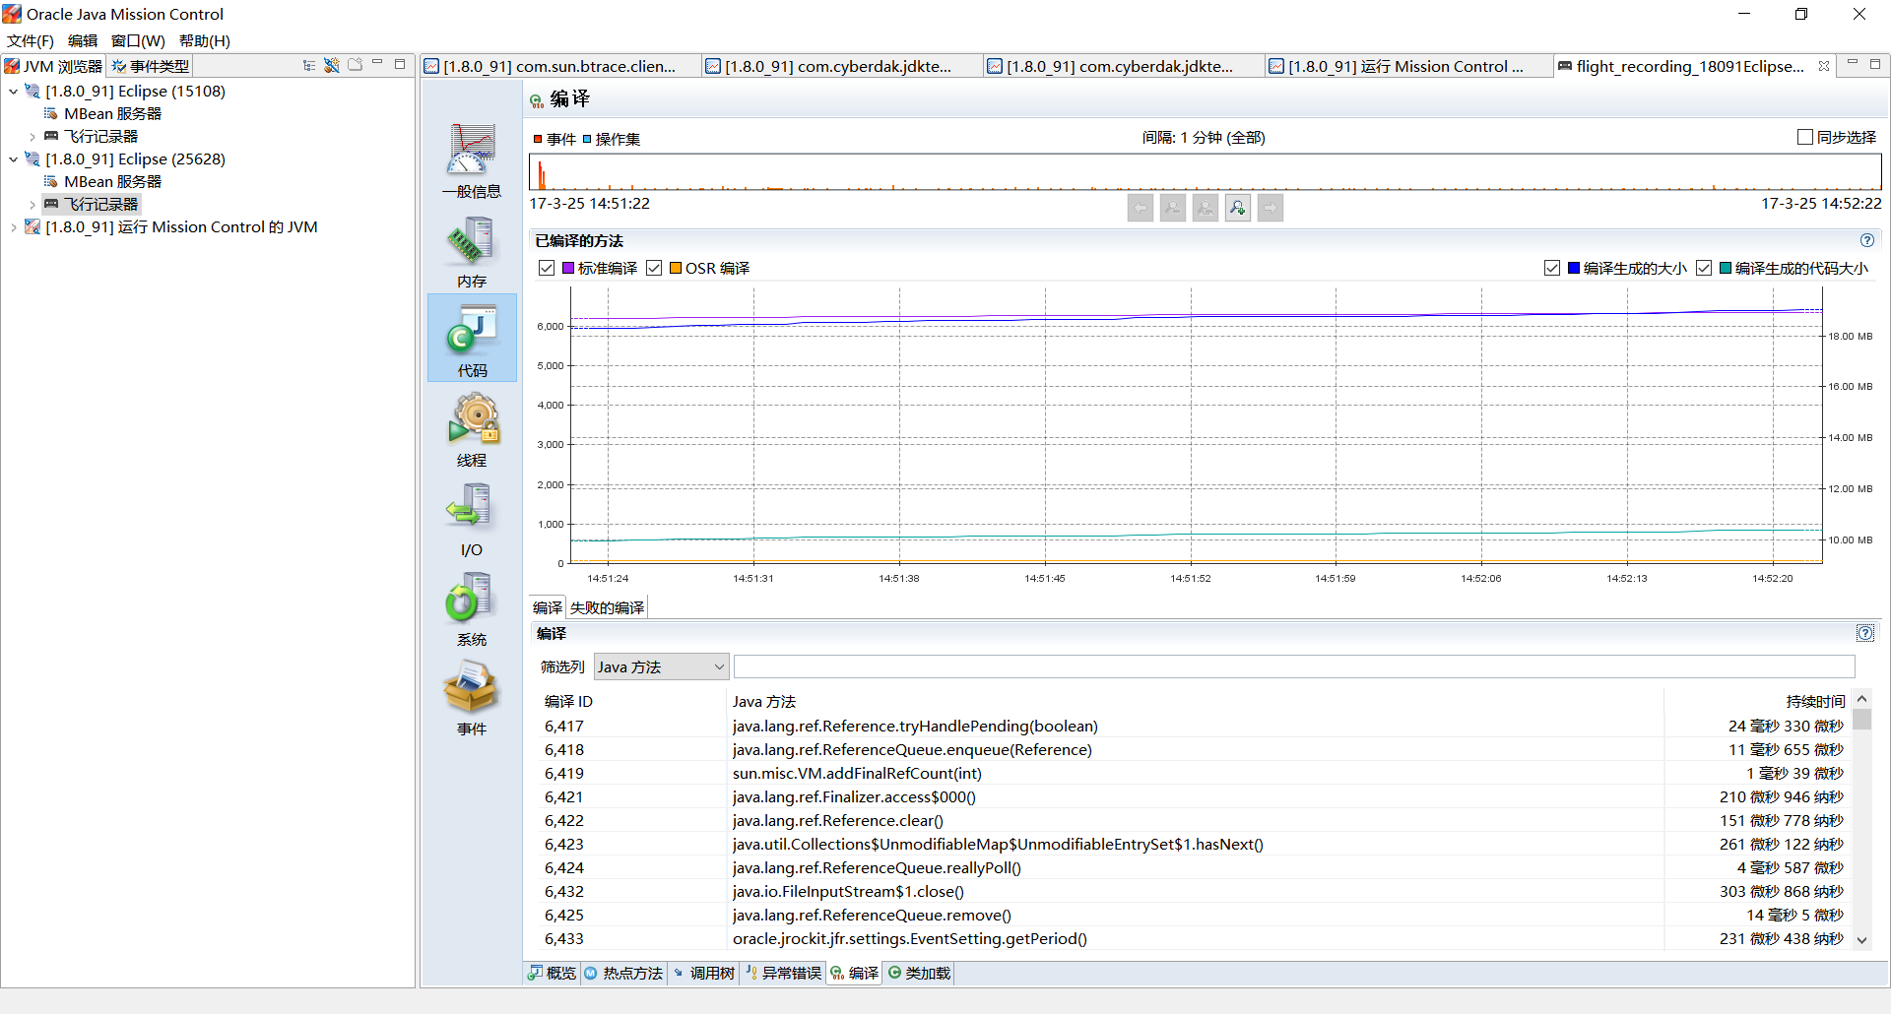Expand the 运行 Mission Control 的 JVM node
1891x1014 pixels.
tap(13, 227)
